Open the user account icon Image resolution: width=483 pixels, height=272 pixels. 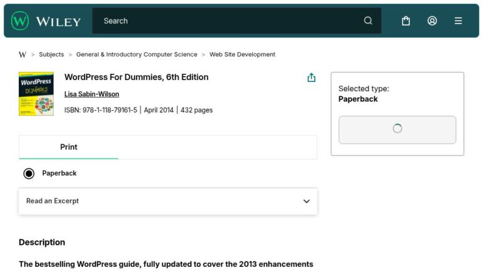432,21
